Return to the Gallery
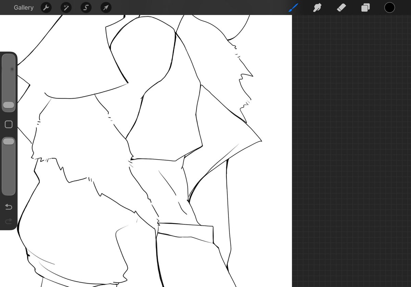The height and width of the screenshot is (287, 411). 23,7
